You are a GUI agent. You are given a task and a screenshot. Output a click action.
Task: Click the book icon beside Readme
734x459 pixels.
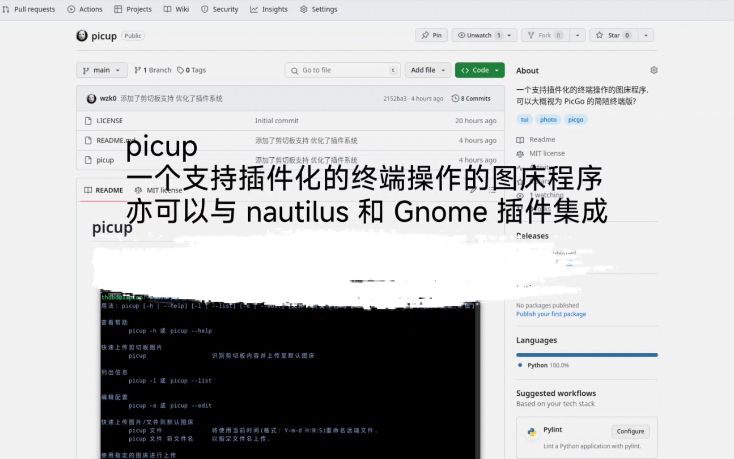[x=520, y=140]
